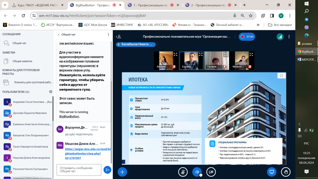Expand Гусаков webcam to fullscreen
318x179 pixels.
point(226,54)
